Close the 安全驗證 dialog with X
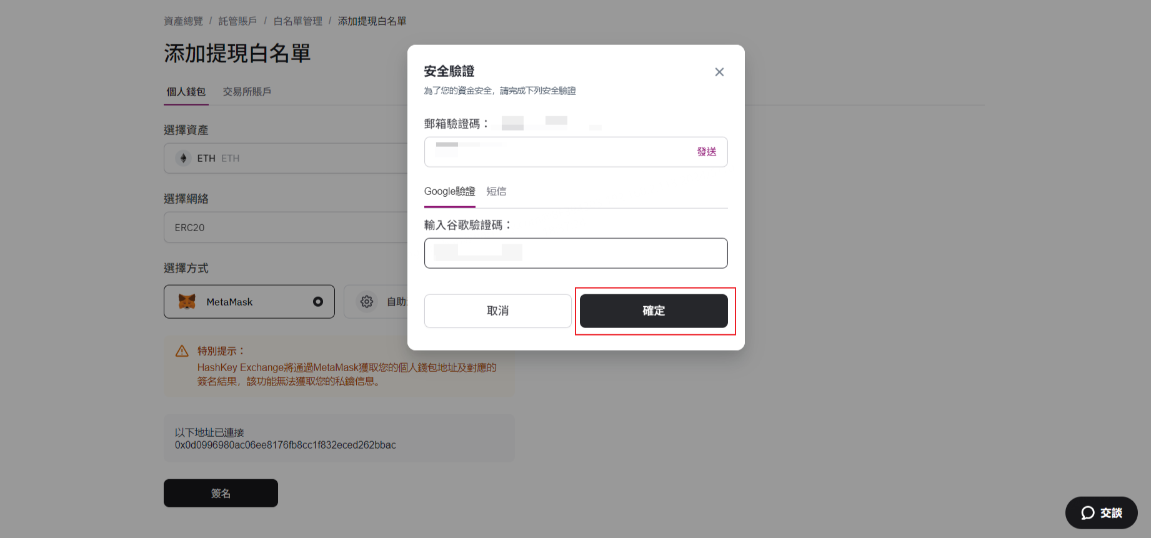The width and height of the screenshot is (1151, 538). pyautogui.click(x=719, y=72)
